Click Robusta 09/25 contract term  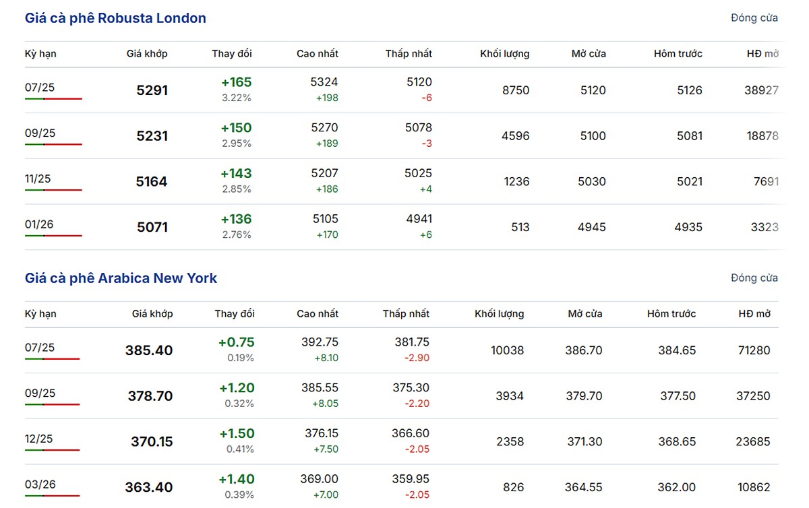[x=40, y=133]
